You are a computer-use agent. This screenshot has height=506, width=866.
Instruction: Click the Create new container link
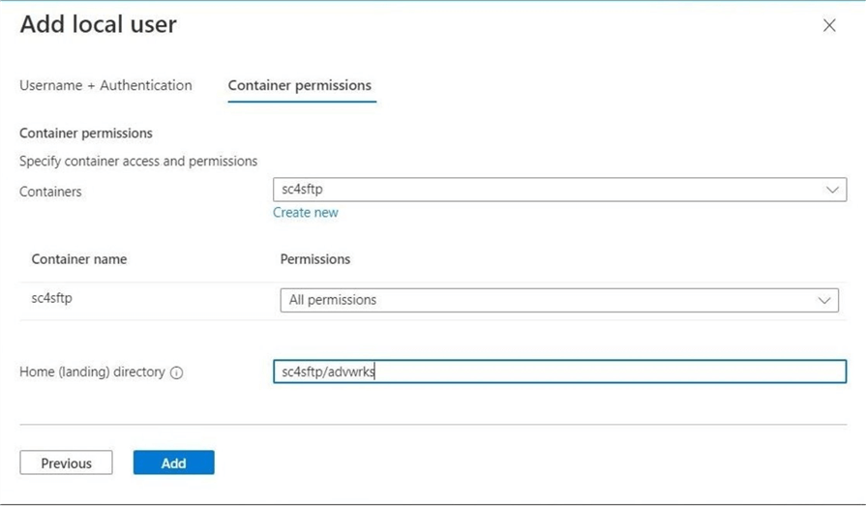[306, 212]
